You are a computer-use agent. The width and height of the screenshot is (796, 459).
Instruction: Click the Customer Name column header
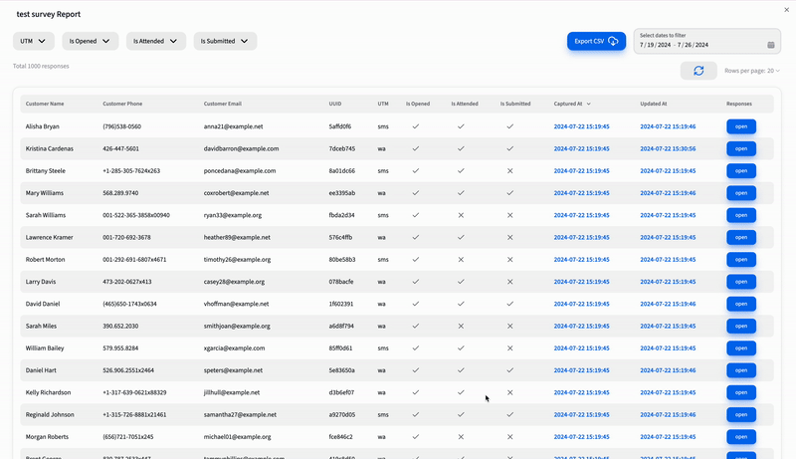point(45,104)
